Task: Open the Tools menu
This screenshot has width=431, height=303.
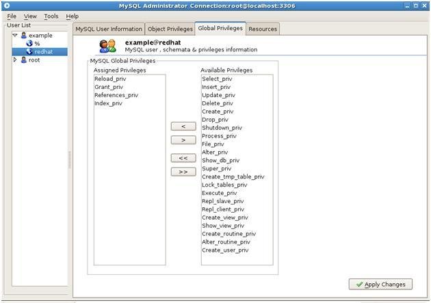Action: coord(51,16)
